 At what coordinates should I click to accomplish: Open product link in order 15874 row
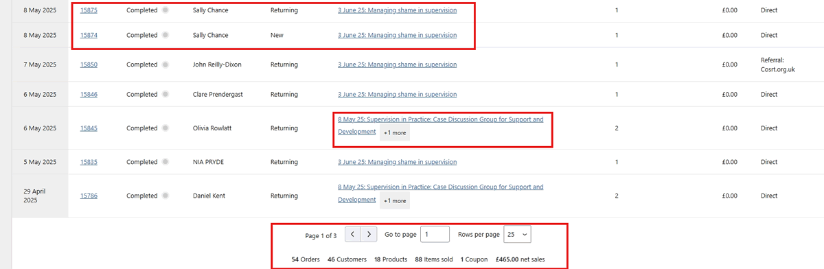[x=397, y=35]
